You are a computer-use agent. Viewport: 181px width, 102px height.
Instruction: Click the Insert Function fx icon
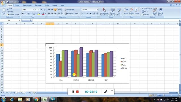pos(31,20)
